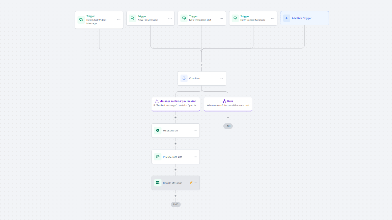Open the Condition node options menu
The height and width of the screenshot is (220, 392).
pos(222,78)
